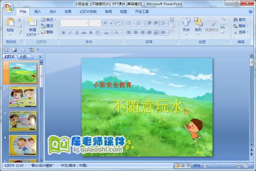Switch to the Slide Show ribbon tab
This screenshot has height=171, width=256.
(x=88, y=12)
